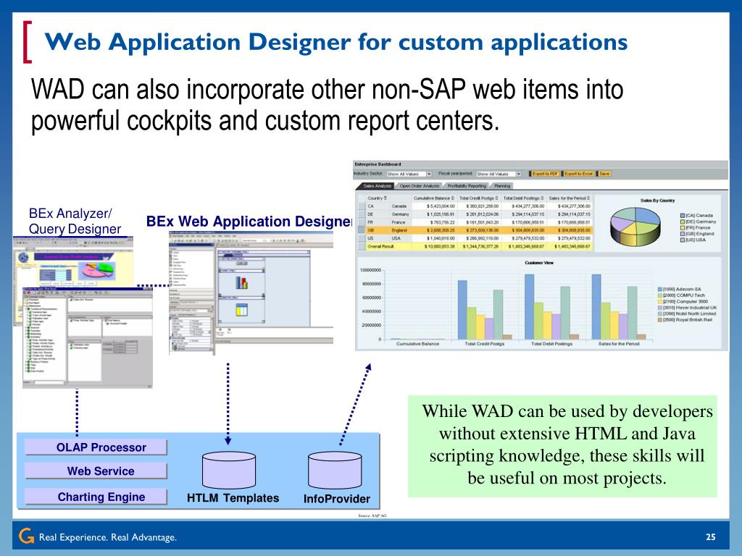Viewport: 742px width, 556px height.
Task: Click the bar chart web item icon in WAD
Action: tap(242, 283)
